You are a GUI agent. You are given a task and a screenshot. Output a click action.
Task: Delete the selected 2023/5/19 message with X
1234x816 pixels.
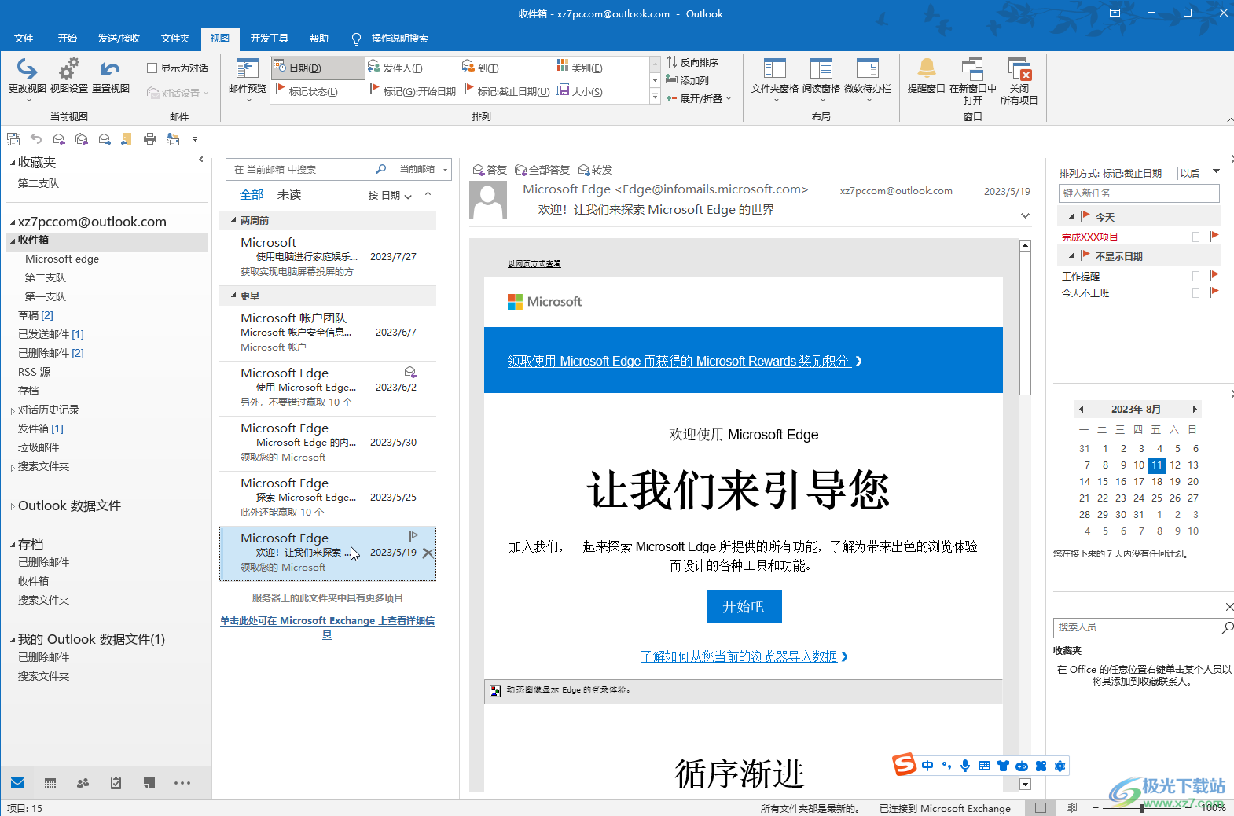coord(428,553)
